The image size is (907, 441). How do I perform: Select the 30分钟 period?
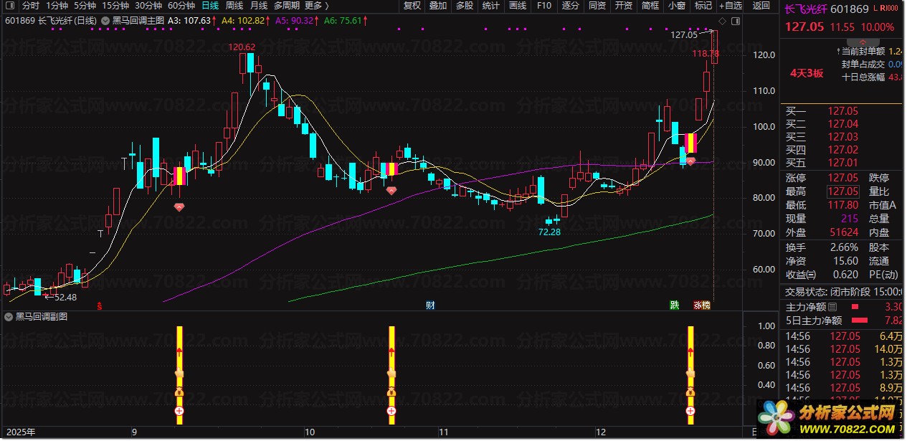coord(148,6)
